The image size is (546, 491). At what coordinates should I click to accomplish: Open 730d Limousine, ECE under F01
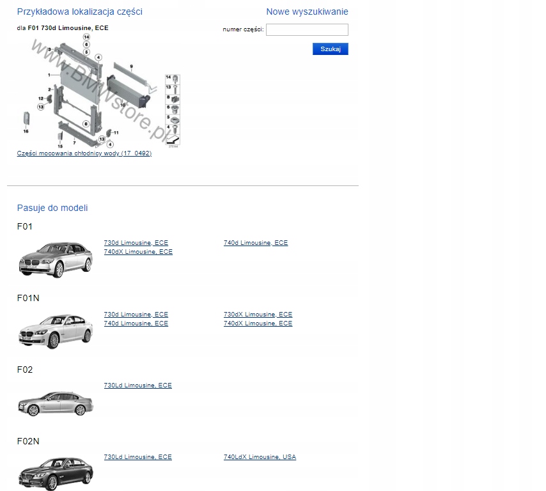tap(136, 242)
